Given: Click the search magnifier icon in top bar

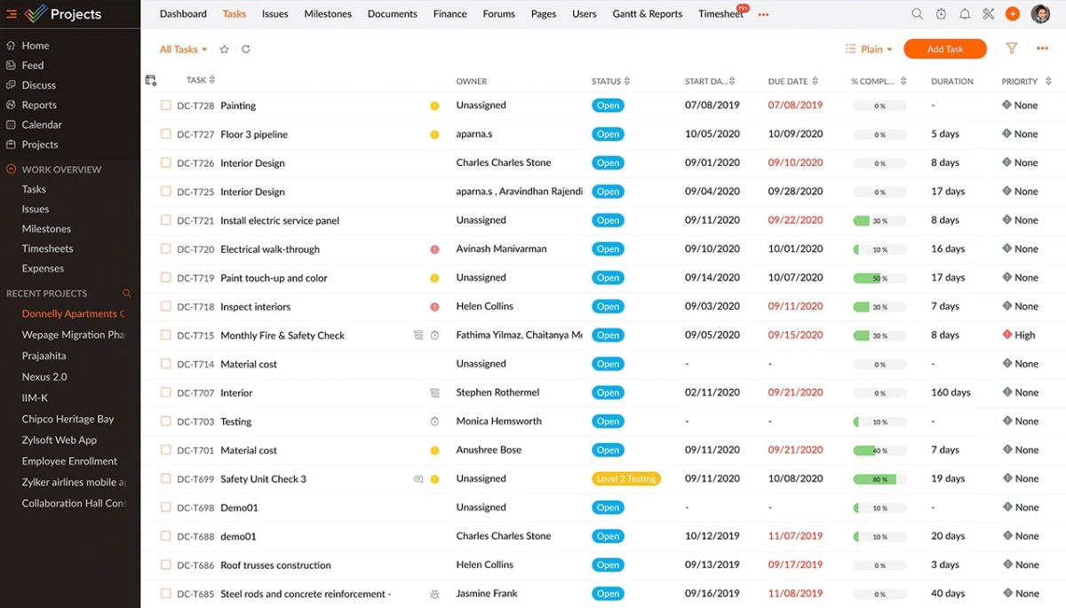Looking at the screenshot, I should pyautogui.click(x=918, y=14).
